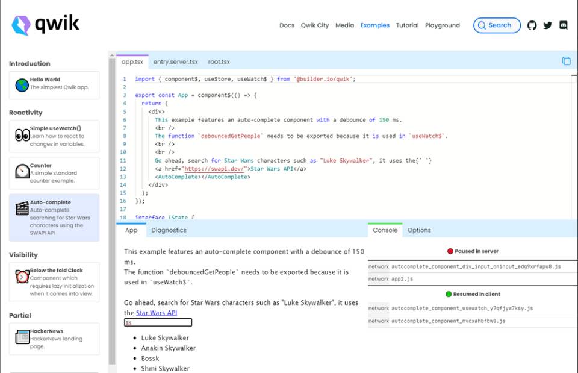Click the swapi.dev URL in code
Viewport: 578px width, 373px height.
click(214, 169)
